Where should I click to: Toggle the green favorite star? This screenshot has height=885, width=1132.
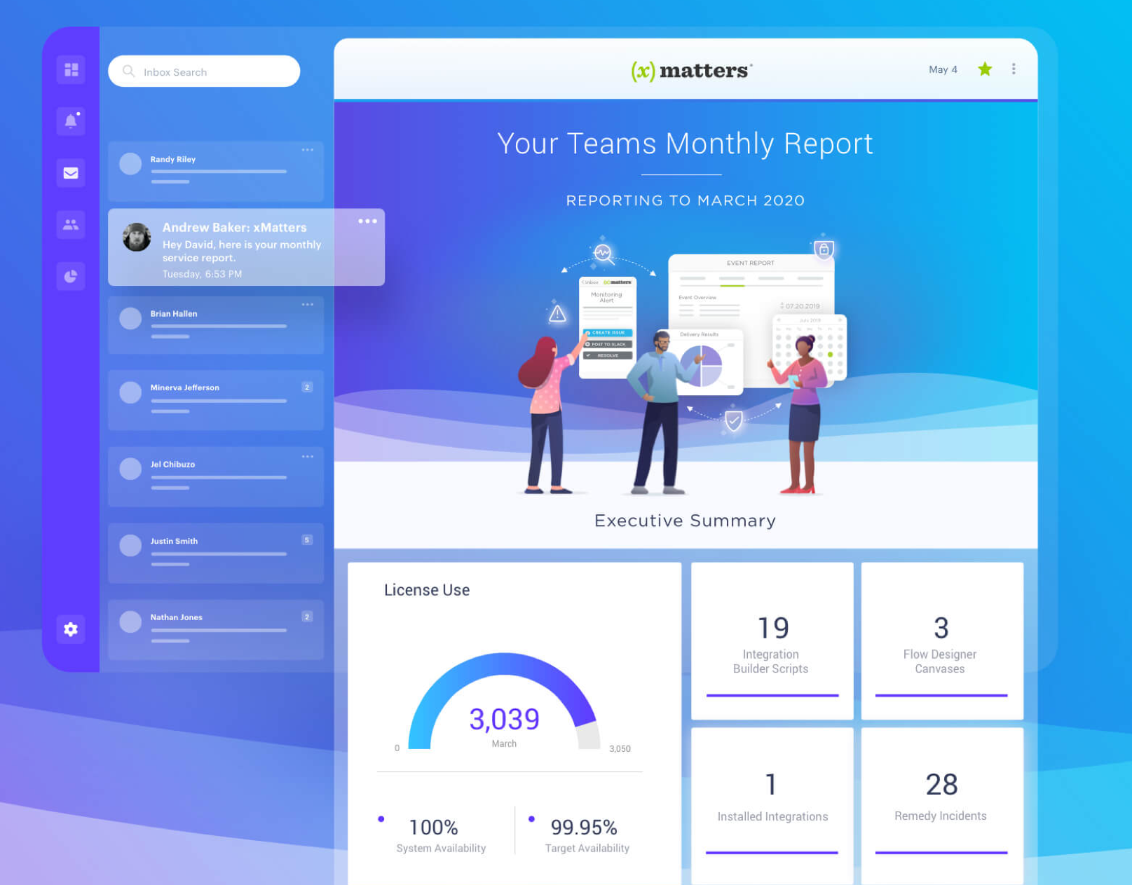[x=985, y=69]
